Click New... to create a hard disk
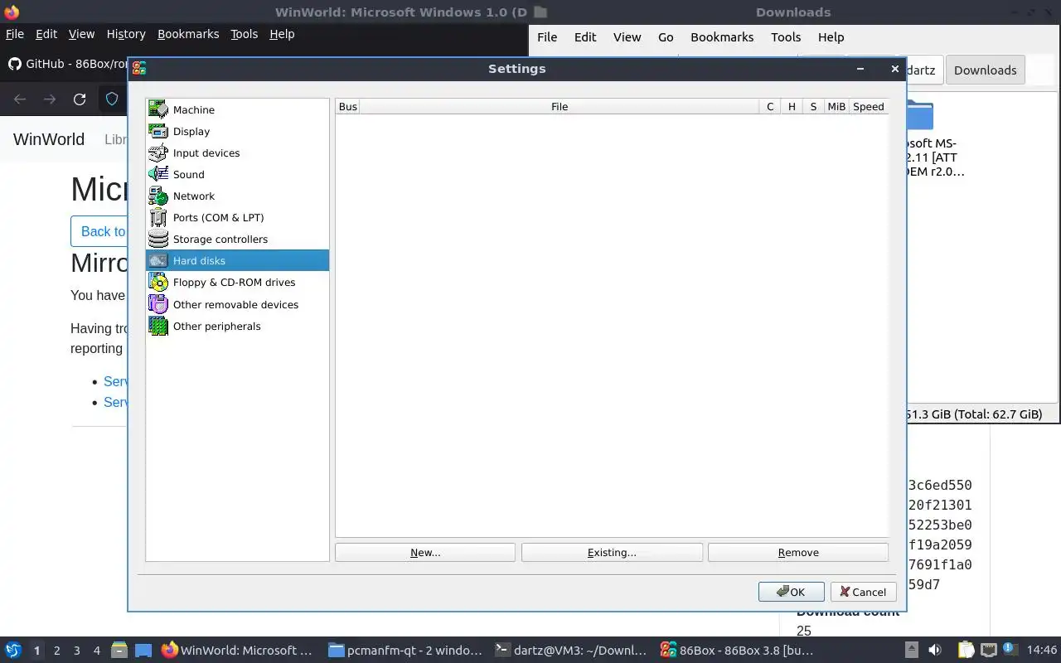Screen dimensions: 1061x663 pyautogui.click(x=425, y=552)
